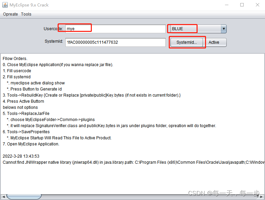Click the SystemId text field
The image size is (265, 200).
tap(116, 42)
